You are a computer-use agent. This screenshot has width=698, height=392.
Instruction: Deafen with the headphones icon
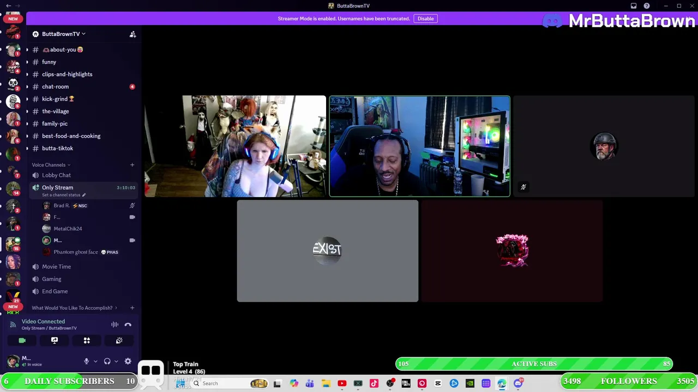(107, 361)
